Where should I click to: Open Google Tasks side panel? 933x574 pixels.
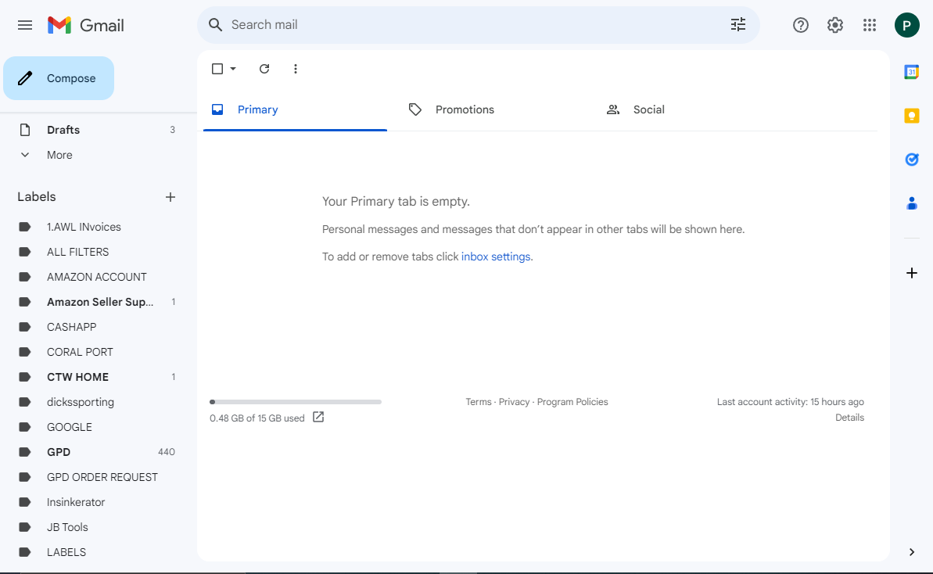click(x=912, y=160)
